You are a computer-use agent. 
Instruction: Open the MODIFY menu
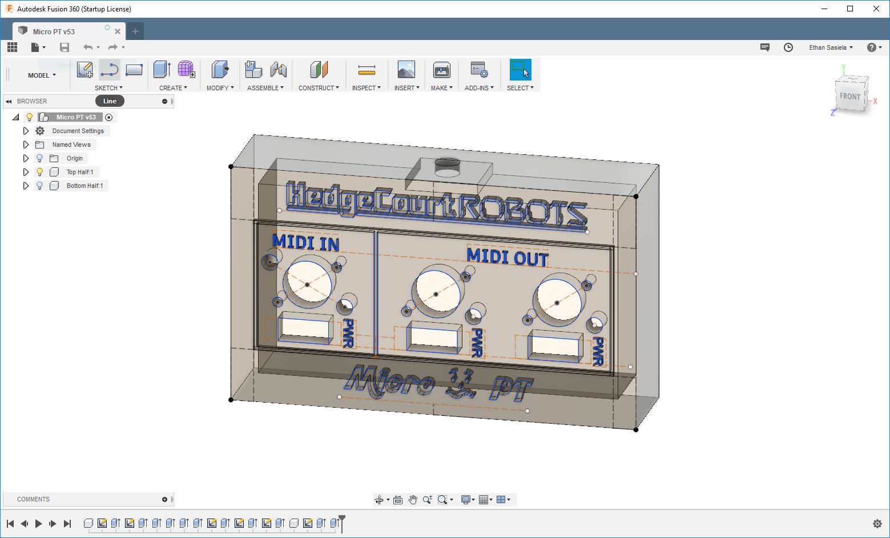[220, 88]
